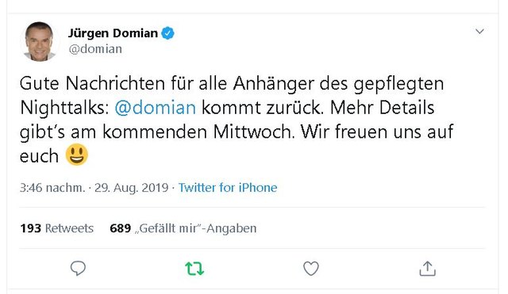This screenshot has width=508, height=294.
Task: Click the word 'Mittwoch' in the tweet
Action: coord(252,132)
